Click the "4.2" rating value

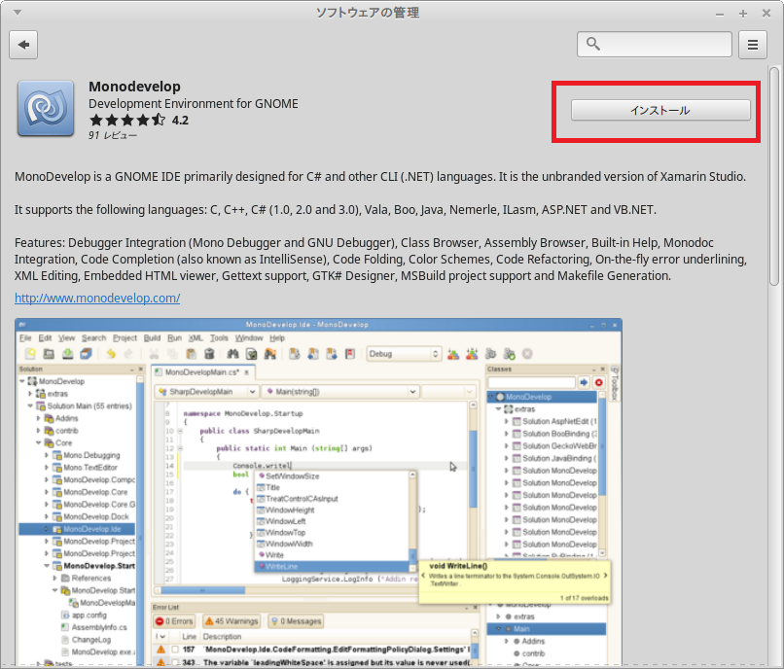coord(180,120)
